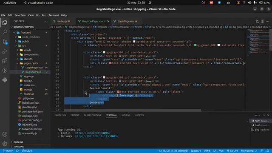
Task: Expand the OUTLINE section
Action: [x=18, y=142]
